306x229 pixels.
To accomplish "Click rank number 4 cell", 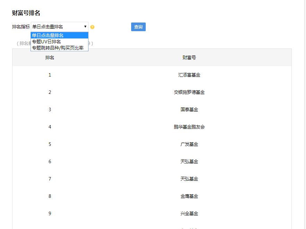I will point(50,127).
